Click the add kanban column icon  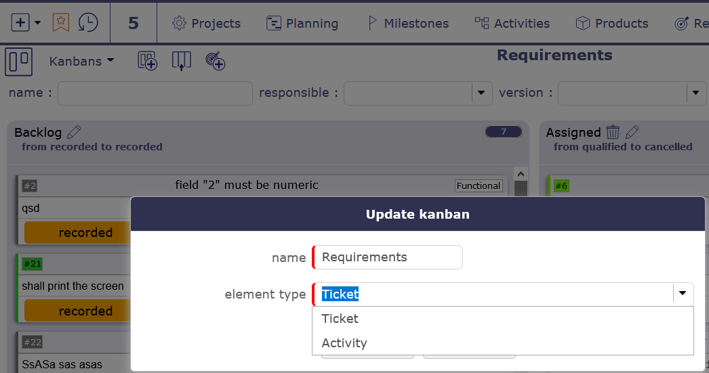[x=148, y=61]
